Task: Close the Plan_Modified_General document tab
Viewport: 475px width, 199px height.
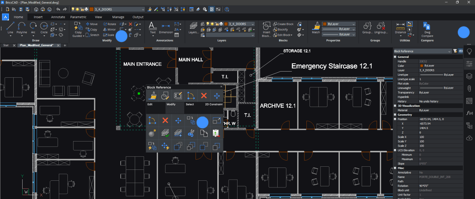Action: click(58, 45)
